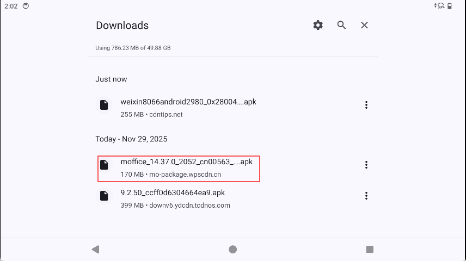Screen dimensions: 466x261
Task: Click the 9.2.50 APK file icon
Action: tap(103, 196)
